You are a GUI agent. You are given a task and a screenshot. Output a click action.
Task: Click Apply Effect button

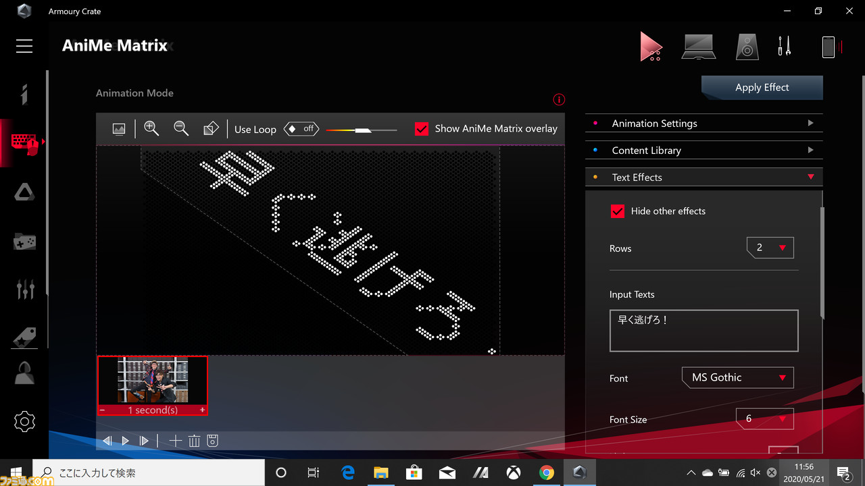762,88
